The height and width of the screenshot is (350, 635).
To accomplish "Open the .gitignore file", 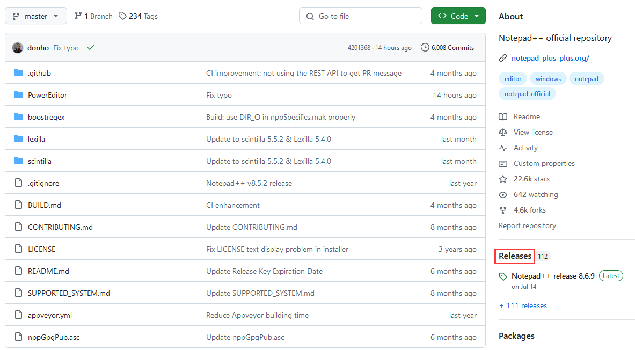I will coord(43,183).
